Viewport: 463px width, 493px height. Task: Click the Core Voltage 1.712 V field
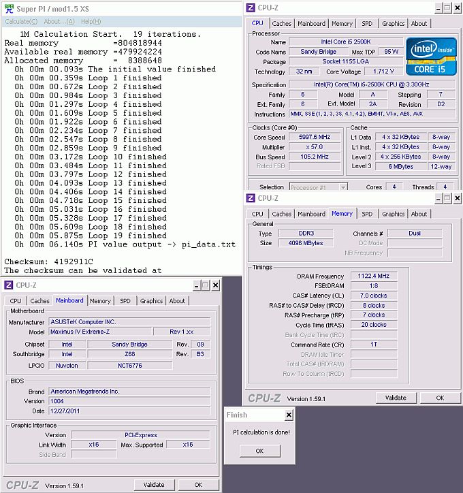click(x=383, y=71)
